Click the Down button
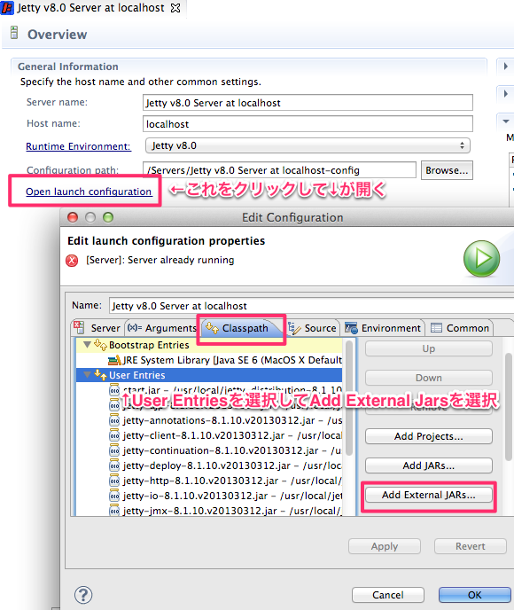 tap(428, 378)
